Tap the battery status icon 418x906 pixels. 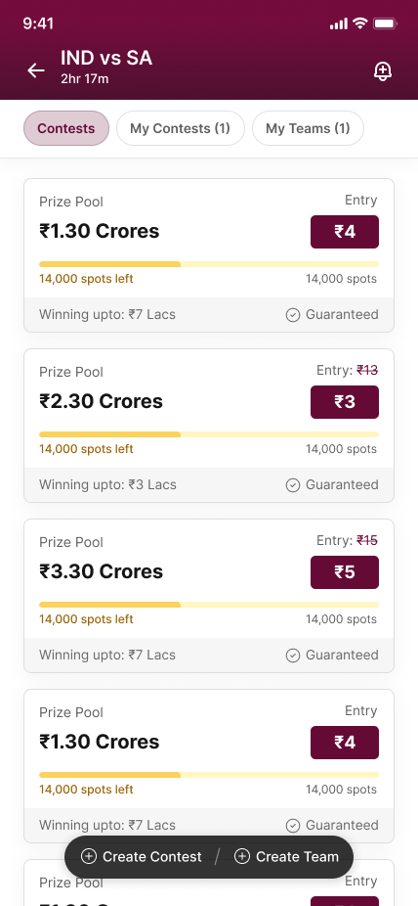(x=385, y=23)
